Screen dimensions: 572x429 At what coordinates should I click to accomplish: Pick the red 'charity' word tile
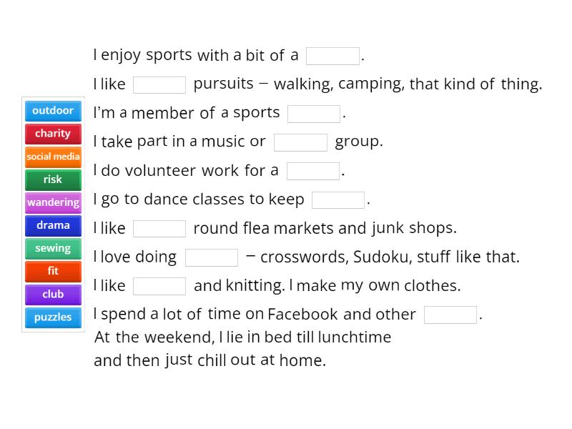53,134
